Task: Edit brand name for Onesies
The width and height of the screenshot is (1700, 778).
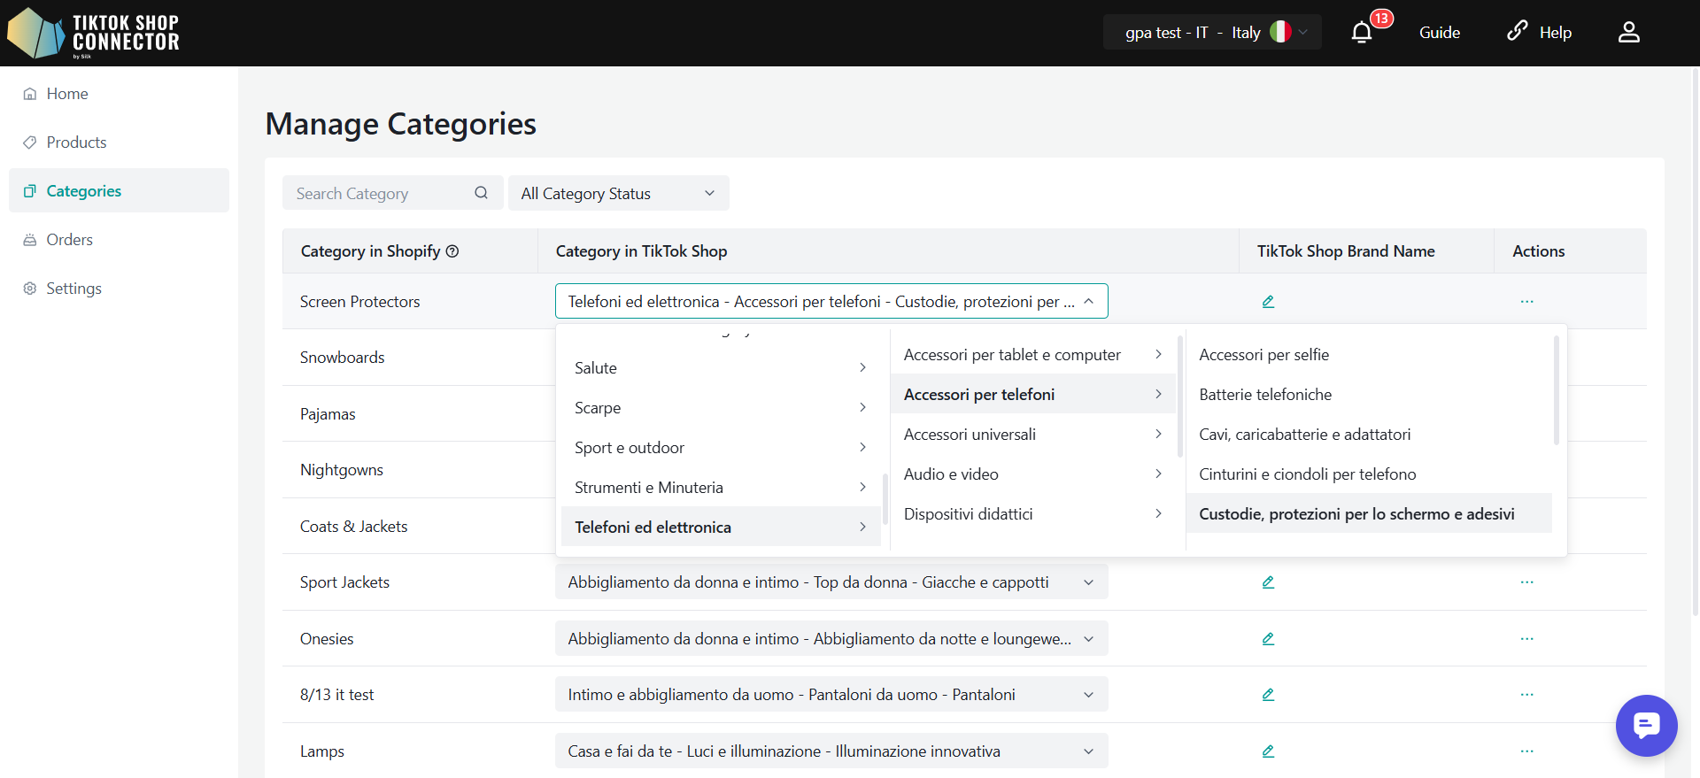Action: (1268, 639)
